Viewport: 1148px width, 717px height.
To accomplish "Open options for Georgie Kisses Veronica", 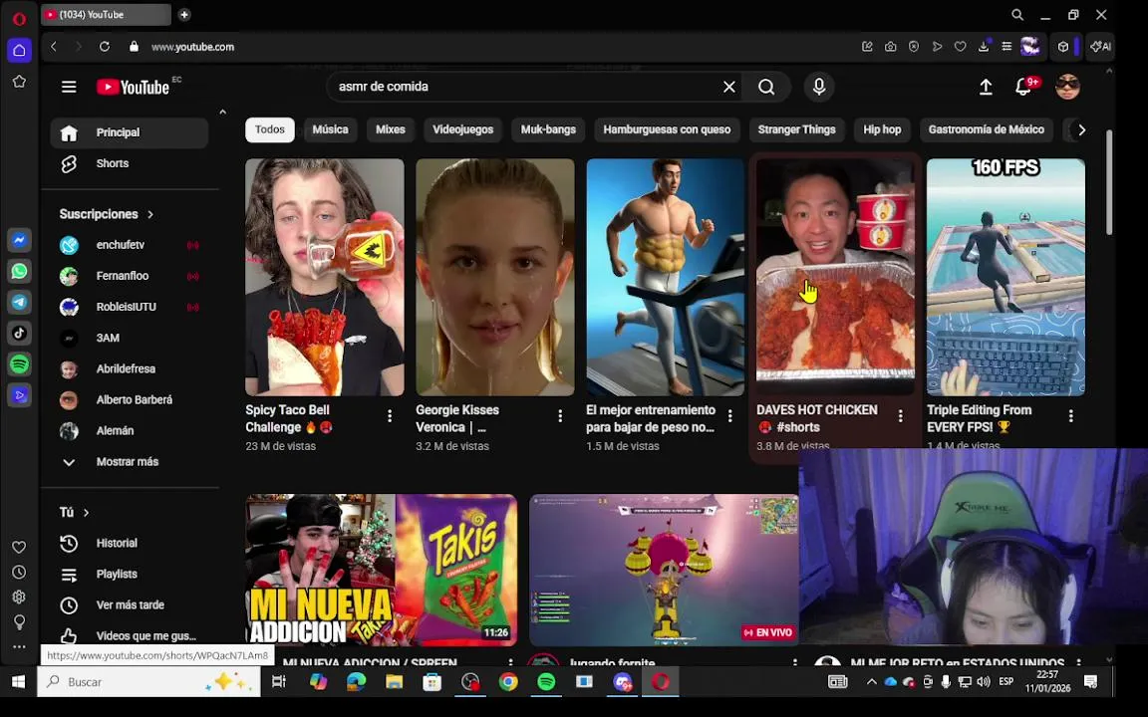I will click(x=560, y=416).
